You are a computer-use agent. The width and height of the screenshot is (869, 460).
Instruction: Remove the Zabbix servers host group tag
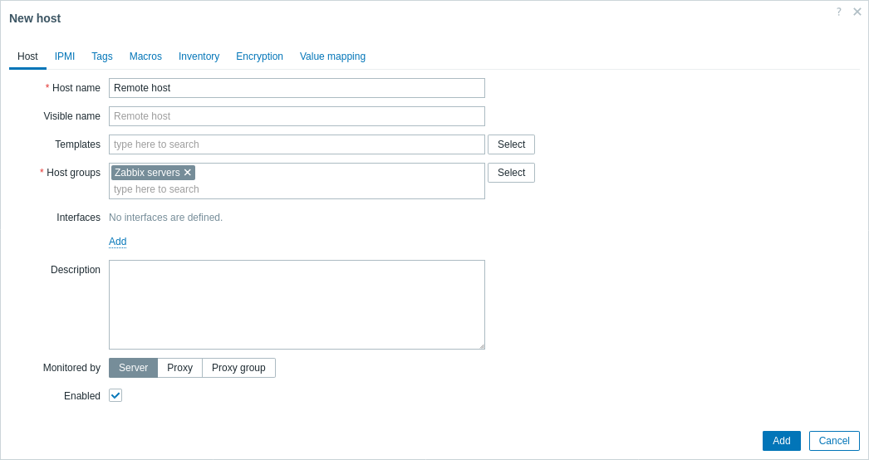click(187, 173)
